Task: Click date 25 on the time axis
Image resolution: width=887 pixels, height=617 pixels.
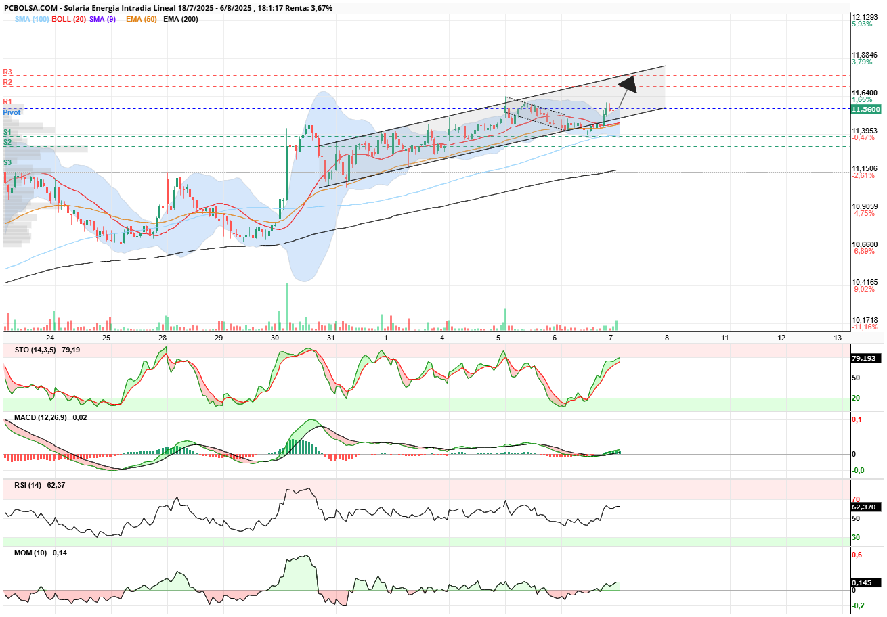Action: 106,337
